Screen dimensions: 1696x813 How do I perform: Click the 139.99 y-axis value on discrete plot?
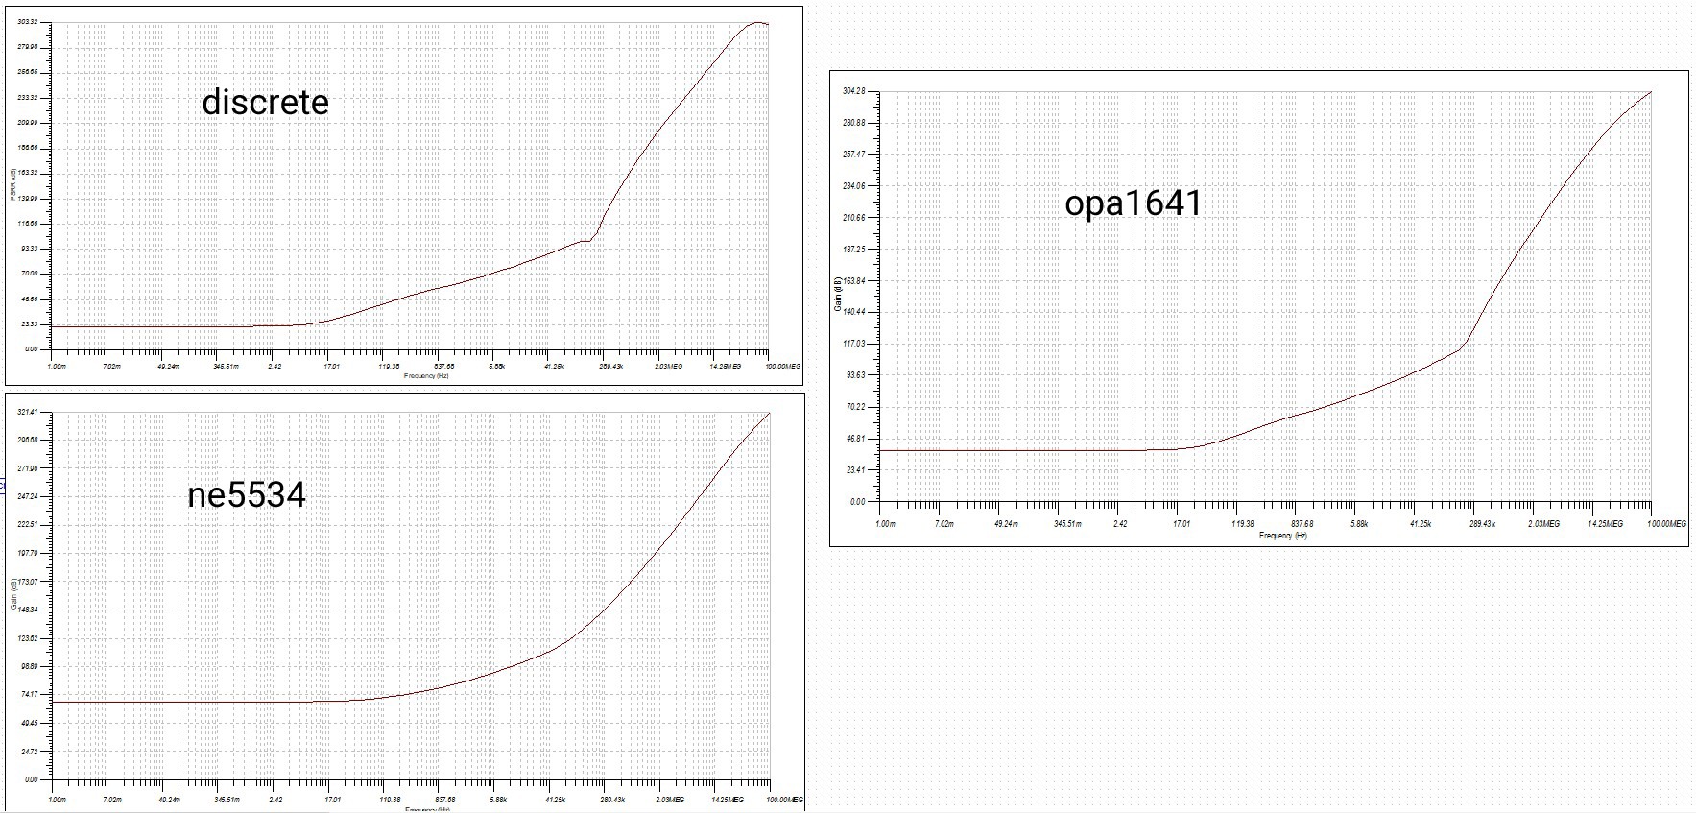click(x=28, y=198)
